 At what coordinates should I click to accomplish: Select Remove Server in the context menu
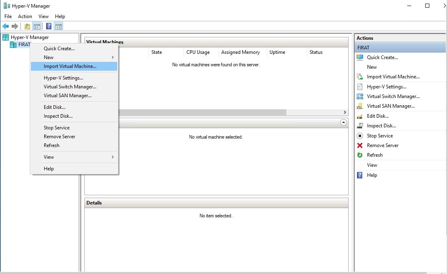click(74, 137)
